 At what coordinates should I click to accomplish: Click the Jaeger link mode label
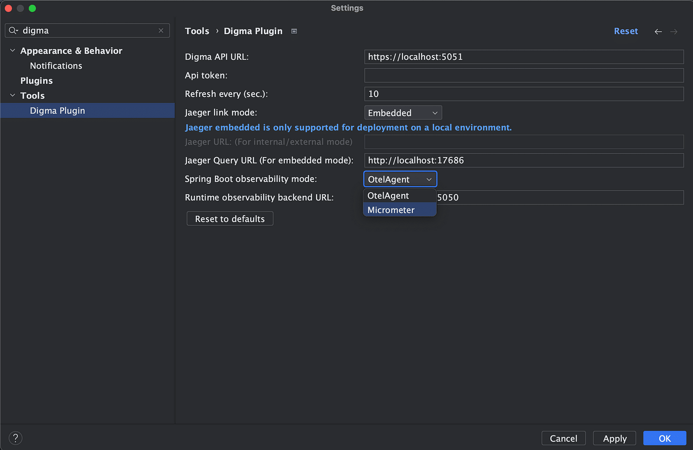click(x=221, y=113)
